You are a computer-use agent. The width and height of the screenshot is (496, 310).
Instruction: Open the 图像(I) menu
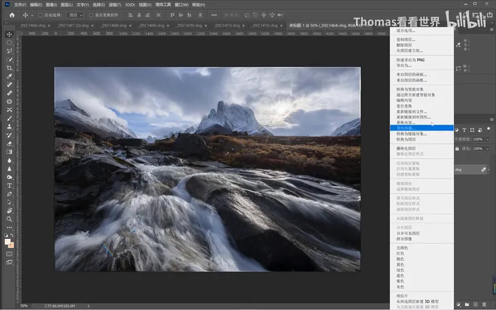coord(51,5)
